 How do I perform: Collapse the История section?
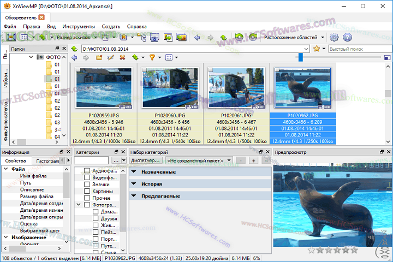tap(134, 184)
